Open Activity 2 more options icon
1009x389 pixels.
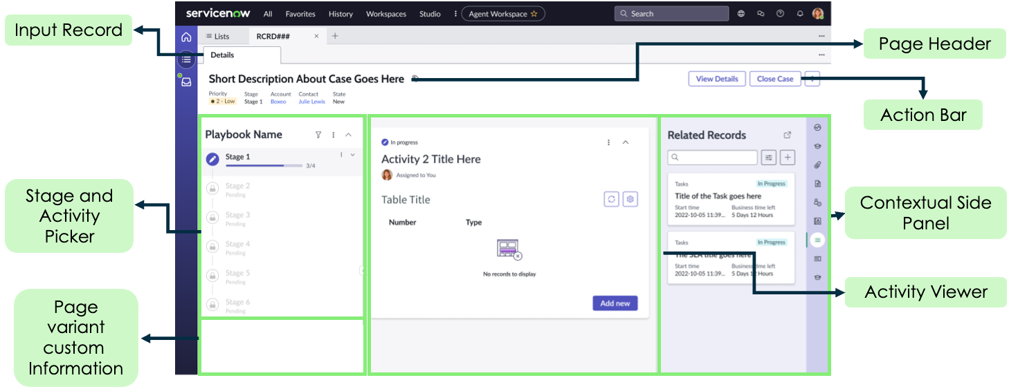(609, 142)
